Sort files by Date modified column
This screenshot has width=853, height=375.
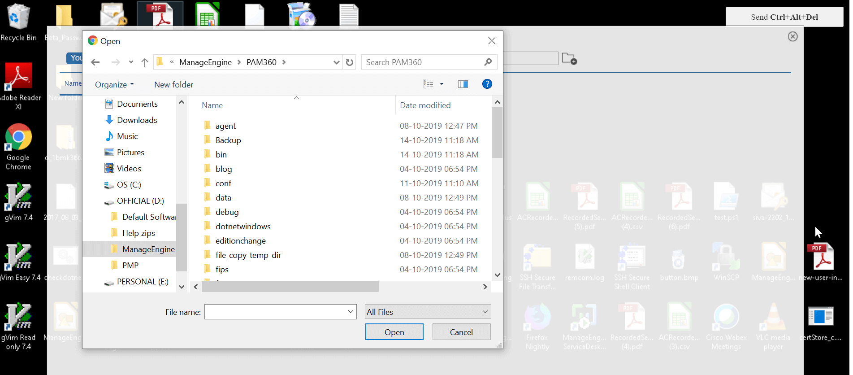coord(425,105)
